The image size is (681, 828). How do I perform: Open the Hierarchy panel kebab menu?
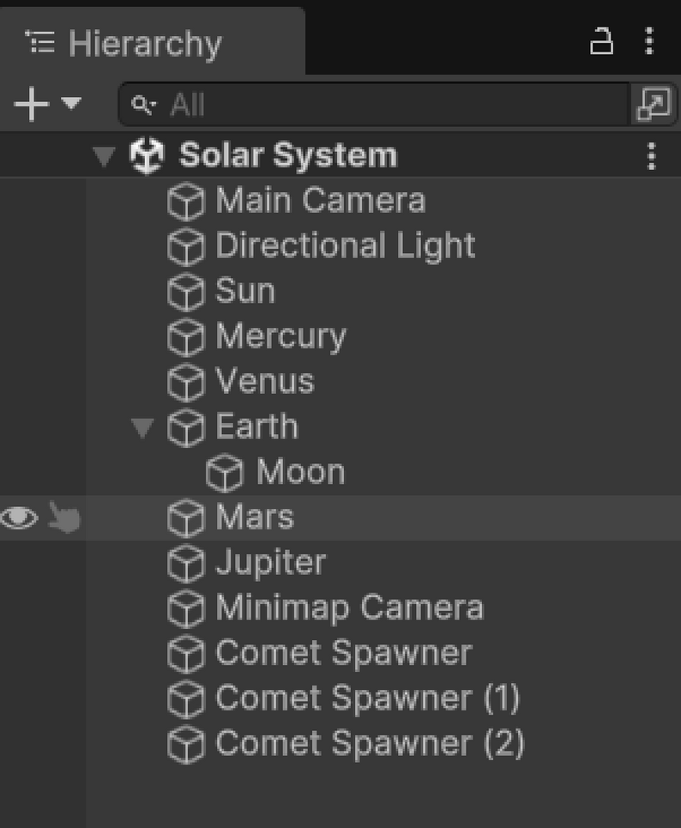pyautogui.click(x=649, y=41)
